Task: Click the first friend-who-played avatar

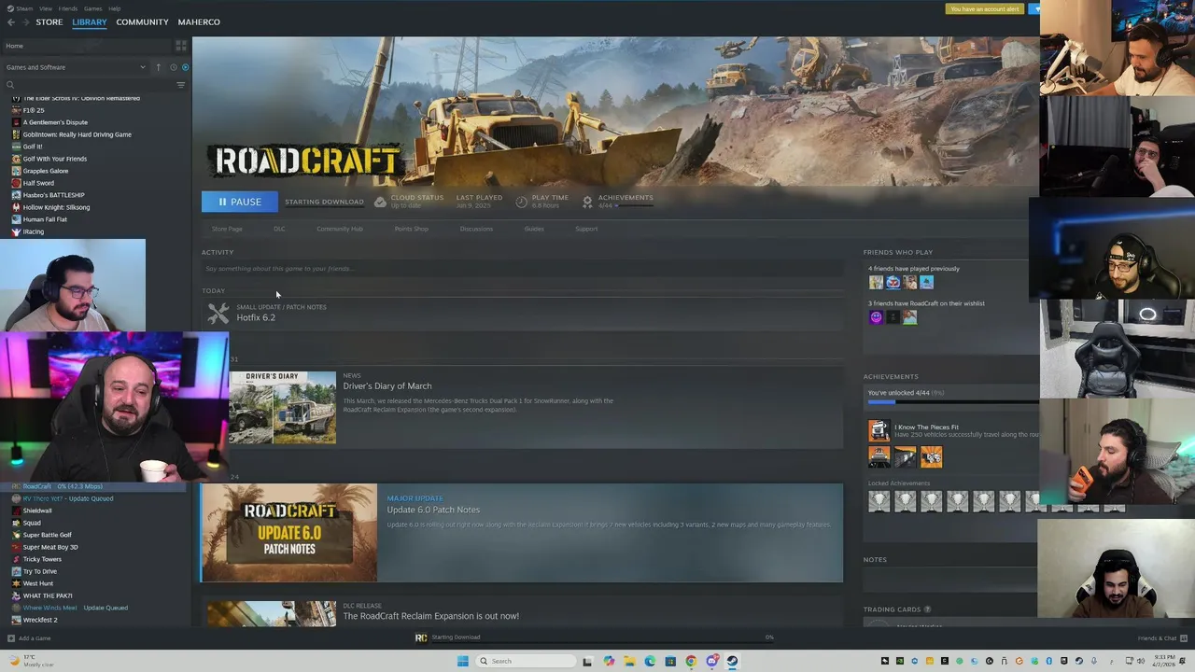Action: [876, 282]
